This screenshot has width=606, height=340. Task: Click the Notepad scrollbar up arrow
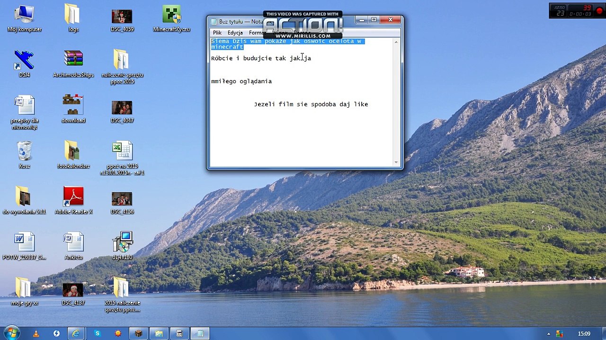[396, 42]
